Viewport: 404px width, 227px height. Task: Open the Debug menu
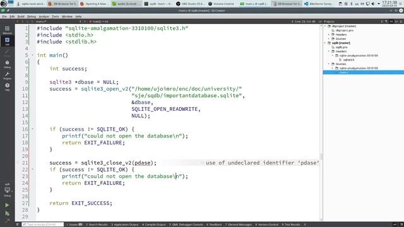coord(32,16)
